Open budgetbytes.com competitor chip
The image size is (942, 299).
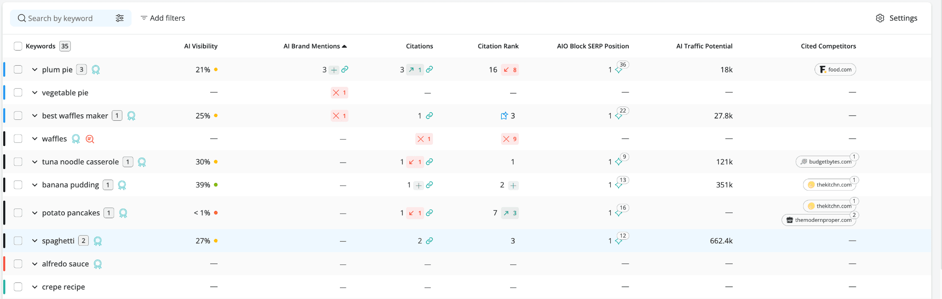coord(826,162)
